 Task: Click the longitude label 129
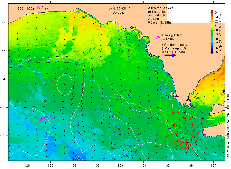point(27,165)
